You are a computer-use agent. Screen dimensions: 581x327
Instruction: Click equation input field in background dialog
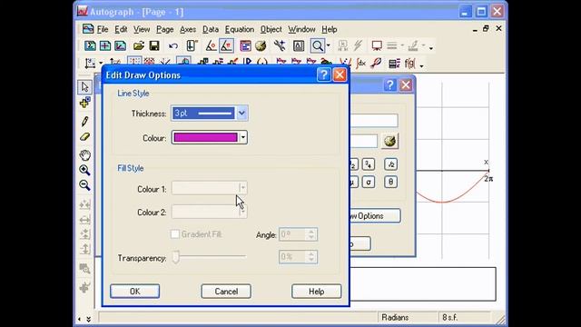tap(373, 121)
